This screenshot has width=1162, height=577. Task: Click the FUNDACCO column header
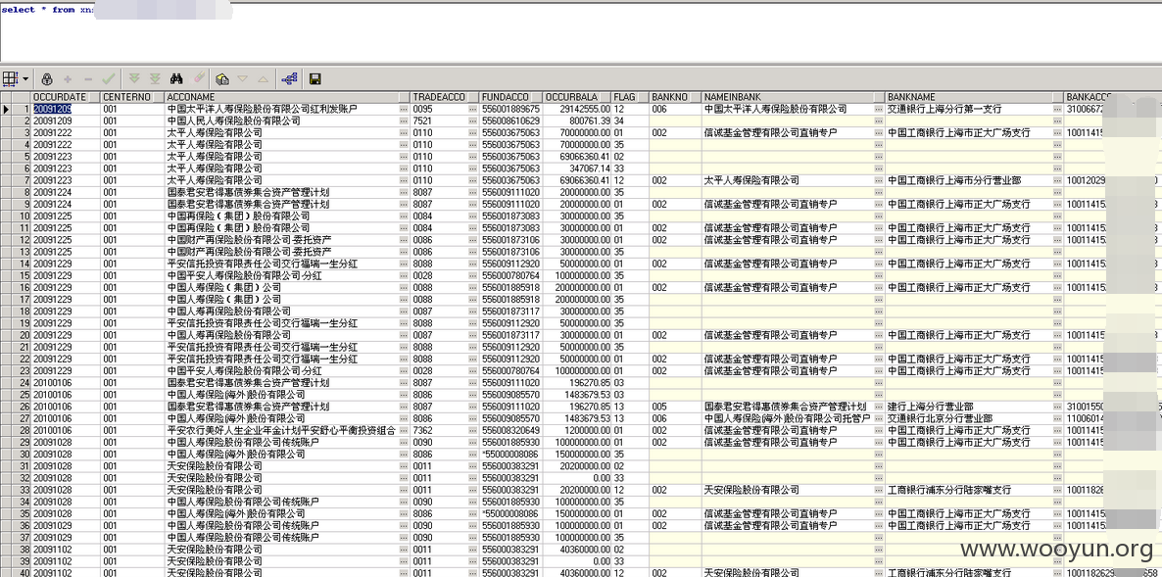[x=510, y=97]
